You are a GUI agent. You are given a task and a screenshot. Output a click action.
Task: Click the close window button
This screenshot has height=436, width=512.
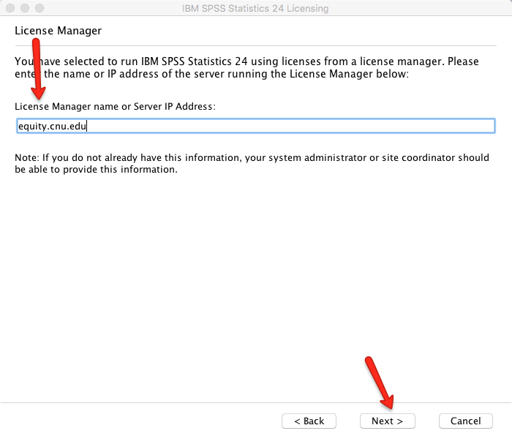[10, 8]
